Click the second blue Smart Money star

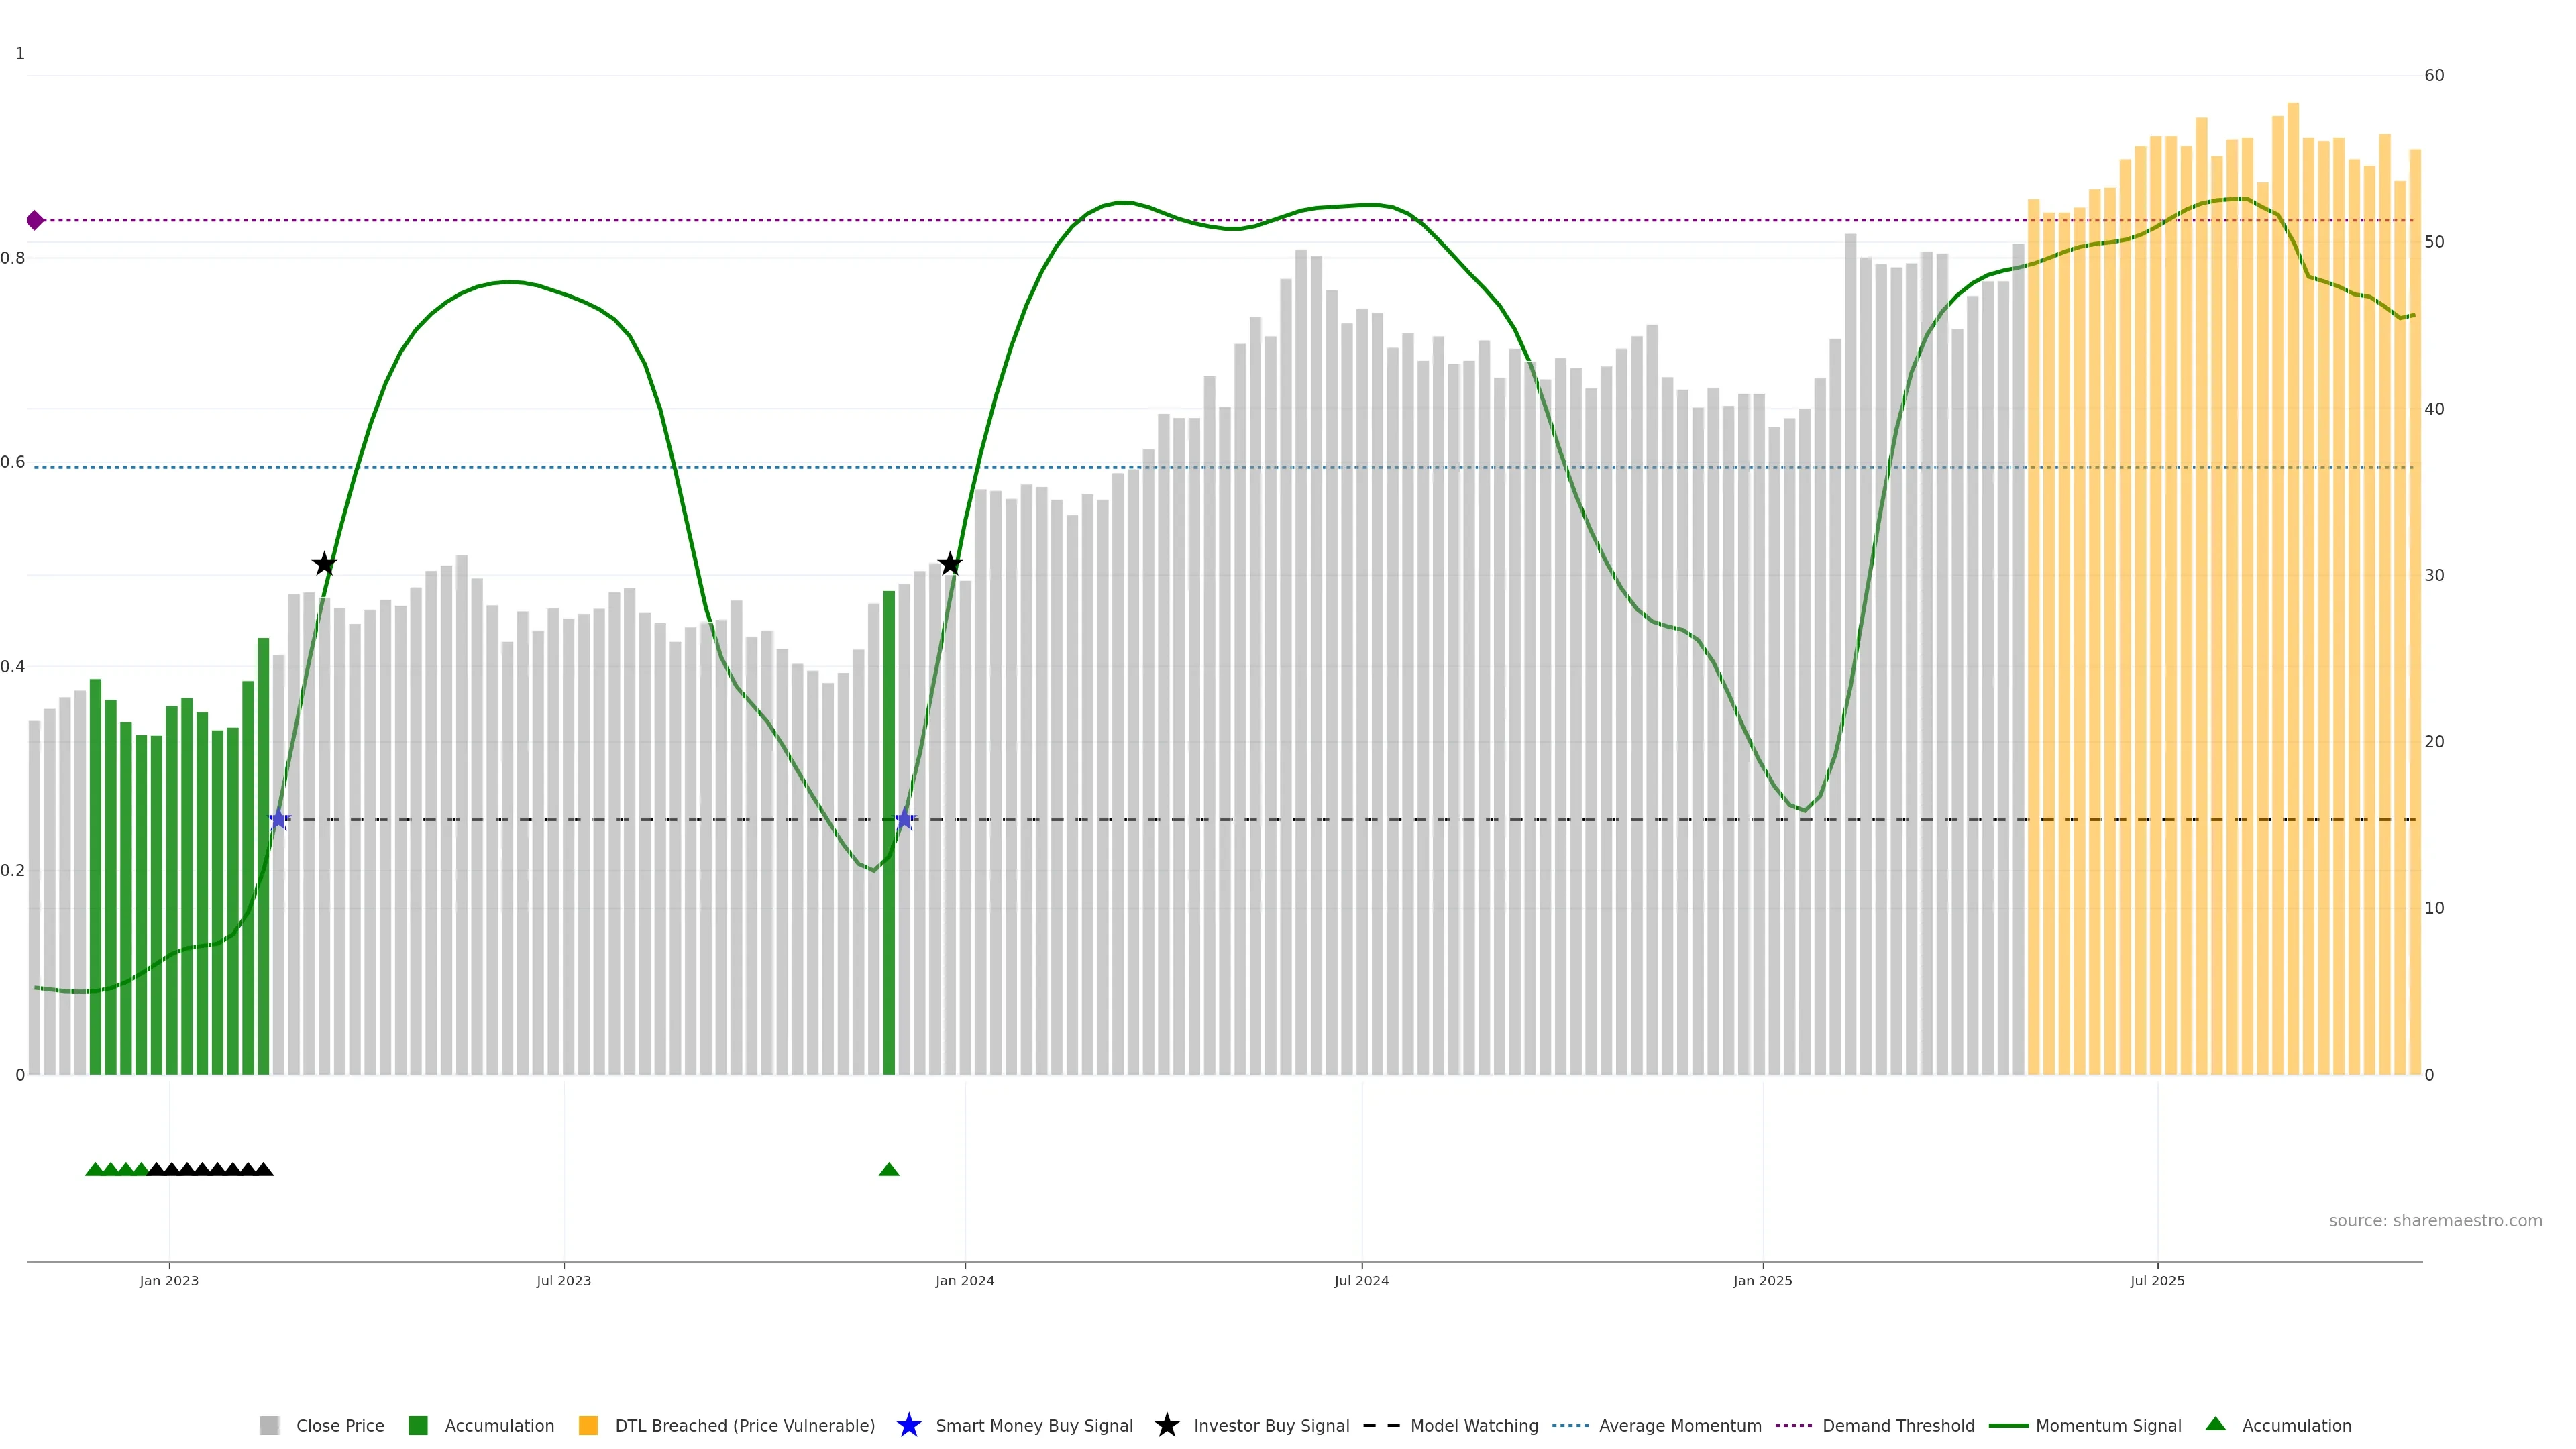[905, 820]
